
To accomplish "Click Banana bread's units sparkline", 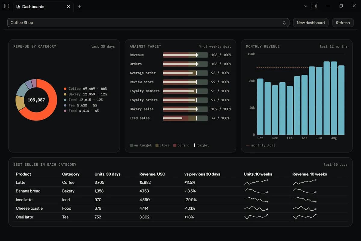I will 256,191.
